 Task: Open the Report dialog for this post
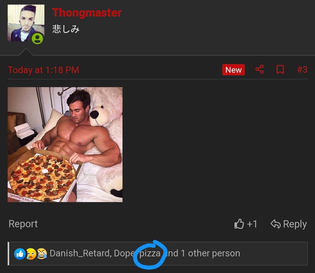tap(23, 224)
